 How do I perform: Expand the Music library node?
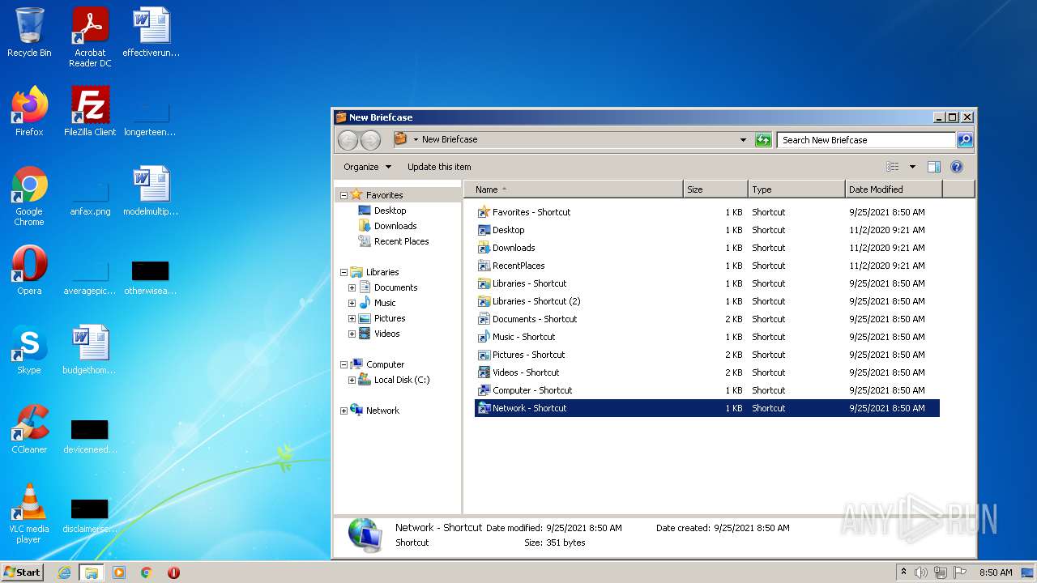click(x=352, y=303)
